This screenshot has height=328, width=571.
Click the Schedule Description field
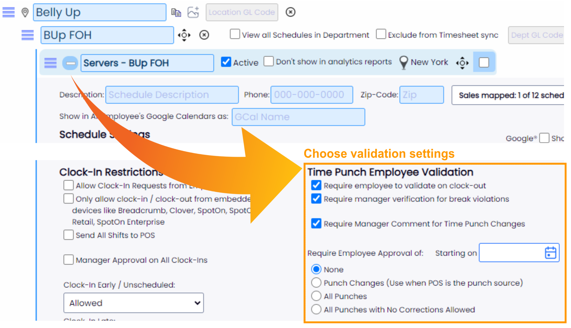172,95
